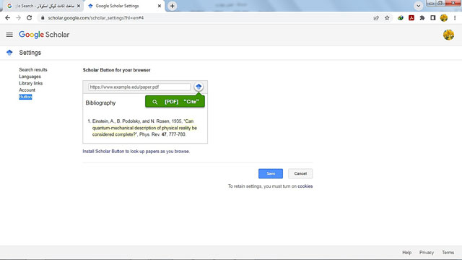The height and width of the screenshot is (260, 462).
Task: Open Library links settings section
Action: (30, 83)
